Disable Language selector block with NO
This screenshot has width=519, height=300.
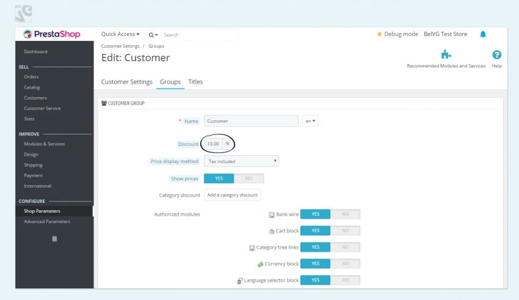point(345,280)
